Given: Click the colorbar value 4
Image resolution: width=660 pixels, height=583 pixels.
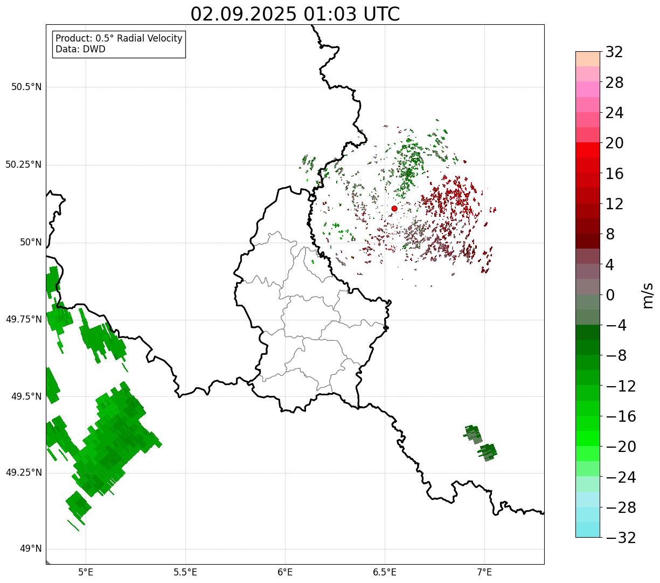Looking at the screenshot, I should pos(610,265).
